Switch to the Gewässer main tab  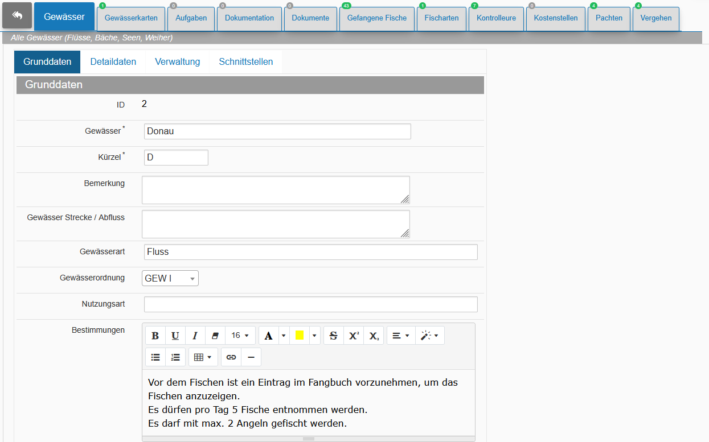point(64,17)
